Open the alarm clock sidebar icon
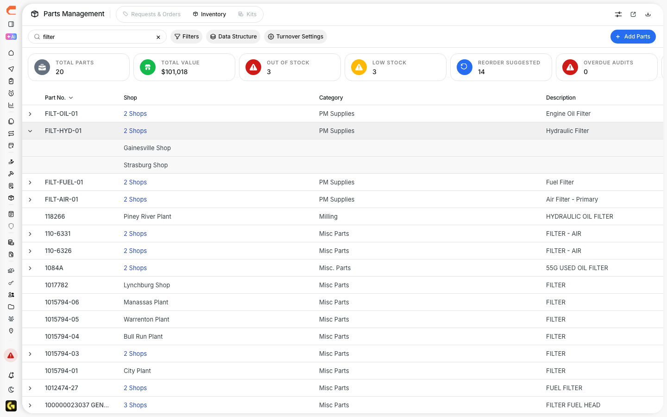Viewport: 667px width, 417px height. (11, 93)
